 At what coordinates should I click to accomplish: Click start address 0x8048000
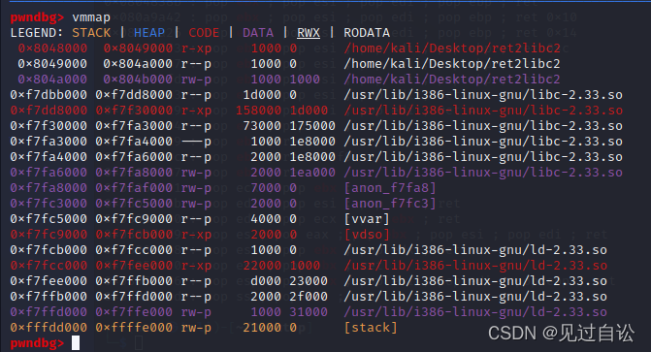tap(52, 48)
